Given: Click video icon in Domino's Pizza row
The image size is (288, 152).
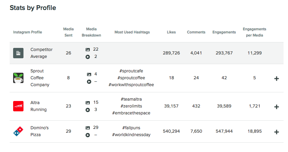Looking at the screenshot, I should (x=88, y=135).
